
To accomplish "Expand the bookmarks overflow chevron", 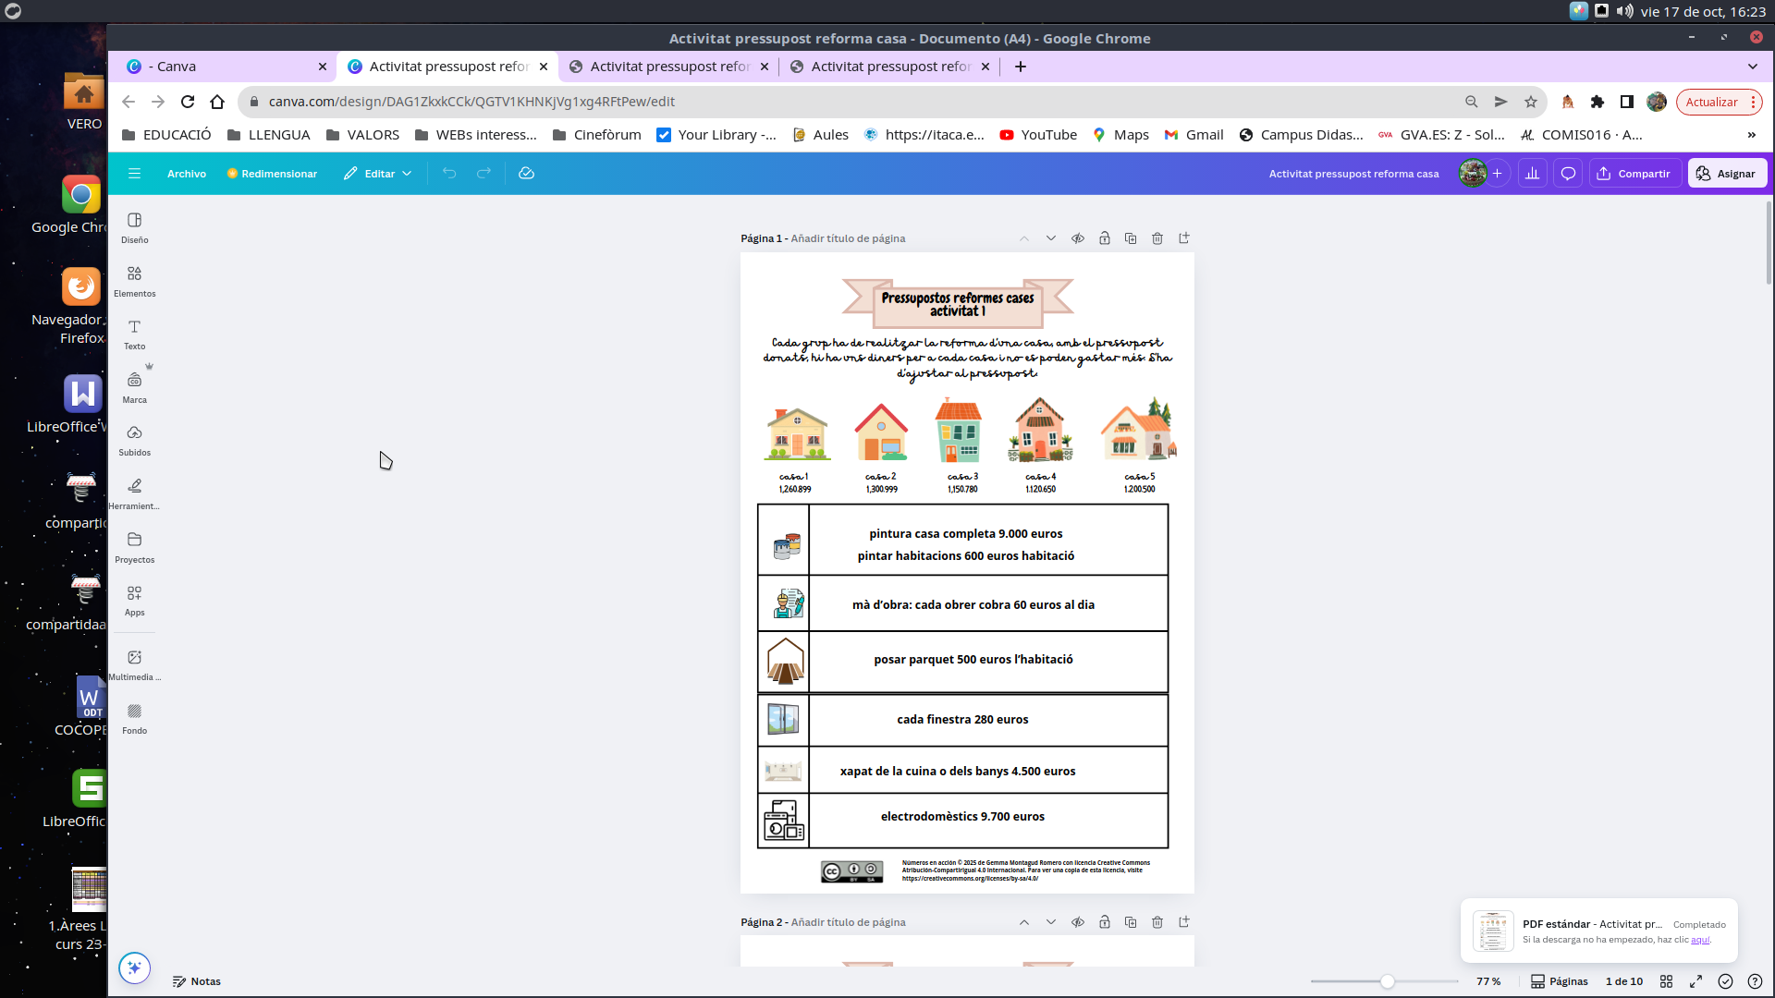I will click(1751, 135).
